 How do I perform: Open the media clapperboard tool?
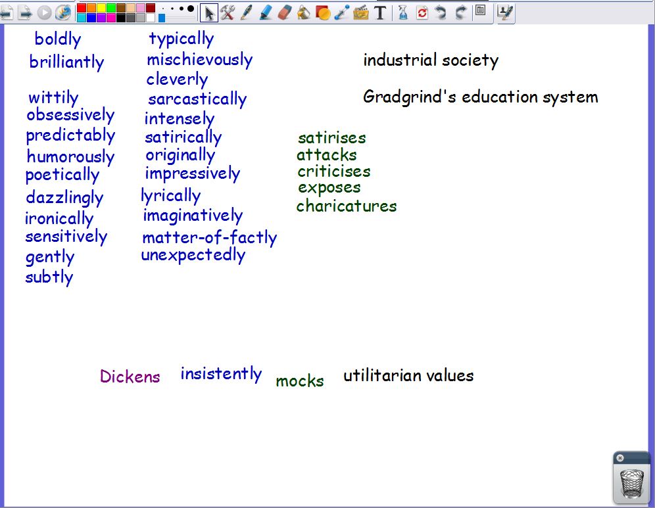(x=360, y=12)
